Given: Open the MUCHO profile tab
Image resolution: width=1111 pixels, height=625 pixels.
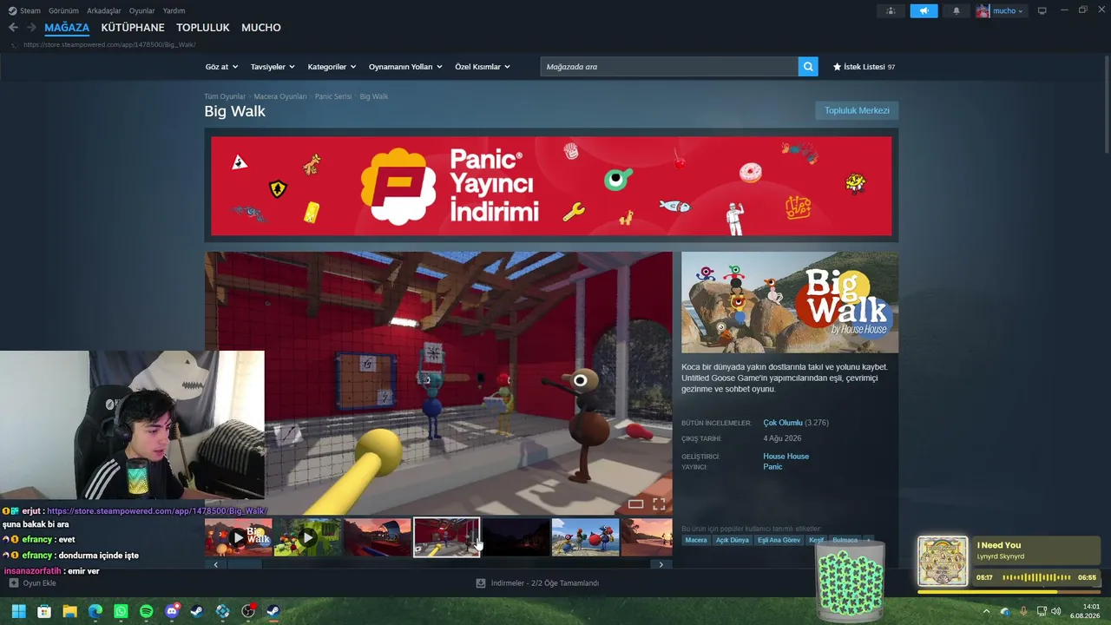Looking at the screenshot, I should click(x=261, y=28).
